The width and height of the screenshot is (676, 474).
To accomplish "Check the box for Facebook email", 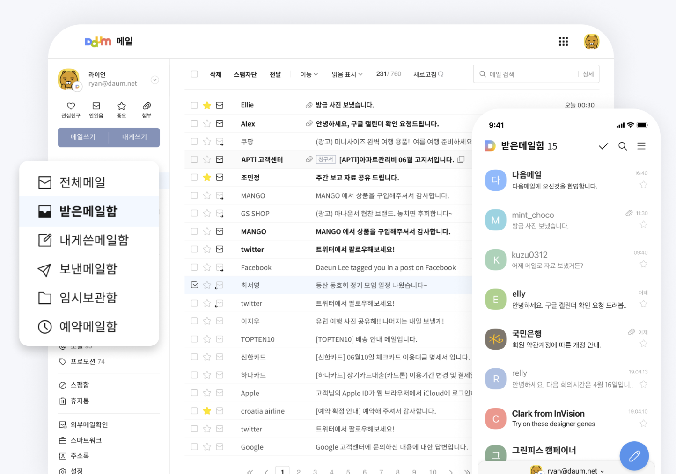I will (194, 267).
